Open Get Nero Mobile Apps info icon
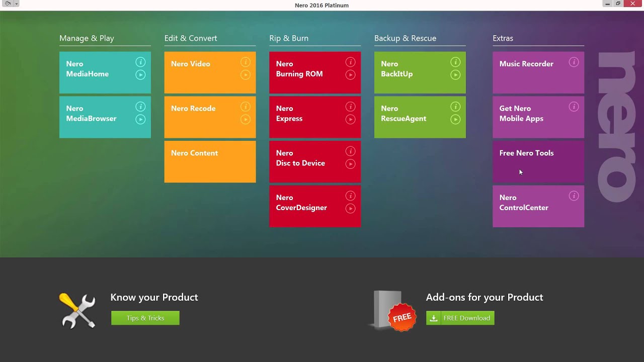 point(574,107)
